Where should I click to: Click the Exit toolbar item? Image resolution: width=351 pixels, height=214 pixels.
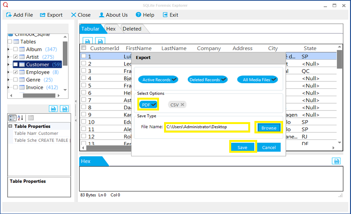click(171, 15)
